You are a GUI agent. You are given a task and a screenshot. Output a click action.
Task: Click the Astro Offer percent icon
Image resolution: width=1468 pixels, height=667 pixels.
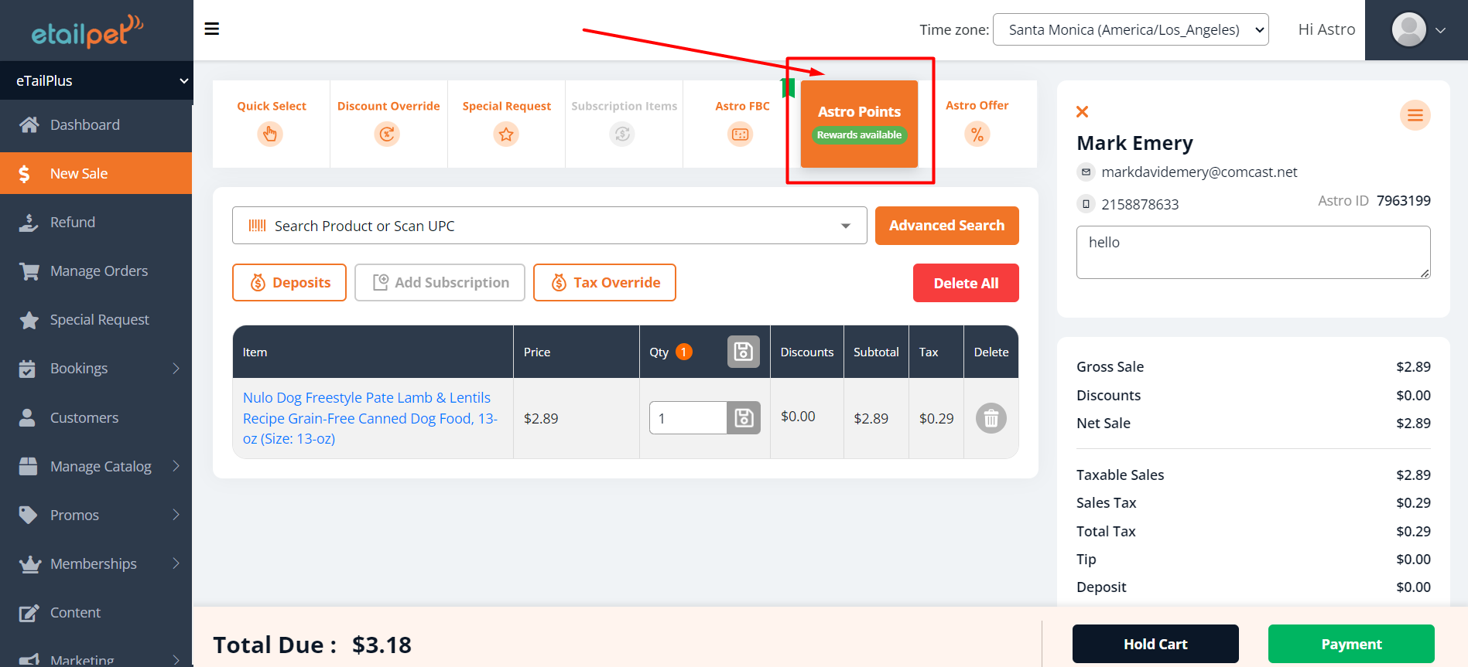pos(977,134)
